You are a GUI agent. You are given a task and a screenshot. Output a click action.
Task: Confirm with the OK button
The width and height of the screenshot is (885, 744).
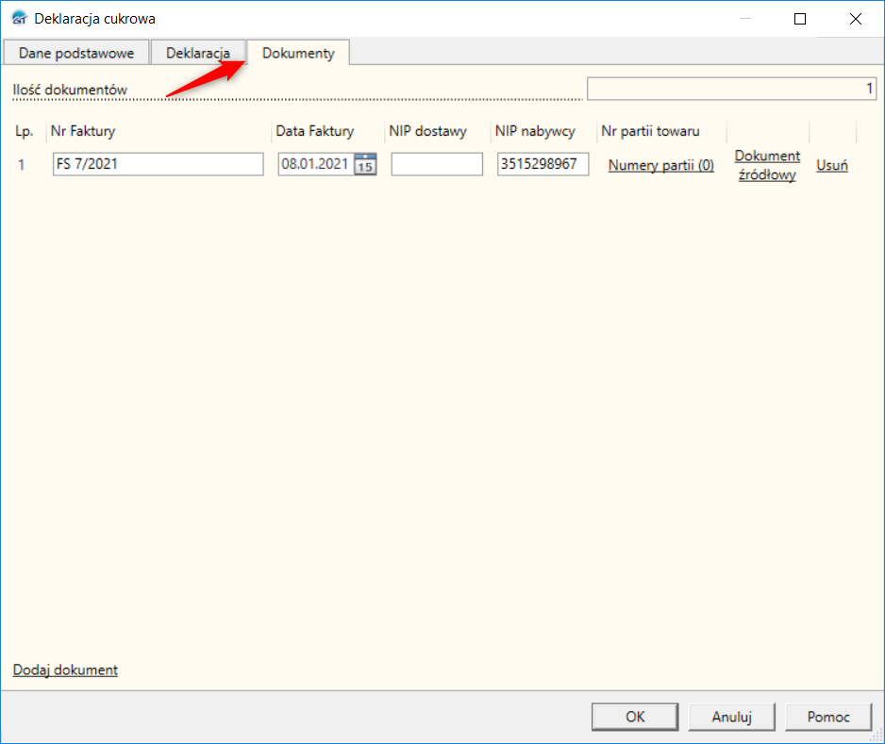point(635,717)
